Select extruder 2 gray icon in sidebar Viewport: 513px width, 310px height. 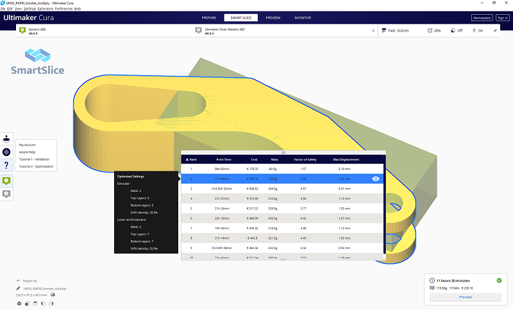pos(6,194)
